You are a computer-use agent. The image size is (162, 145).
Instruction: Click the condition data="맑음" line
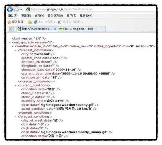coord(41,89)
